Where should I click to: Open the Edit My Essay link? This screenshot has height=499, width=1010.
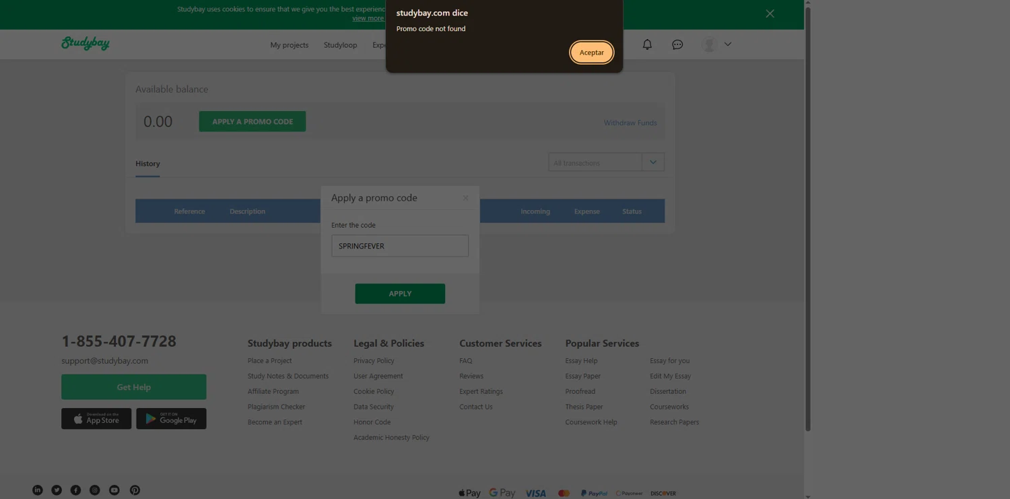click(x=670, y=376)
